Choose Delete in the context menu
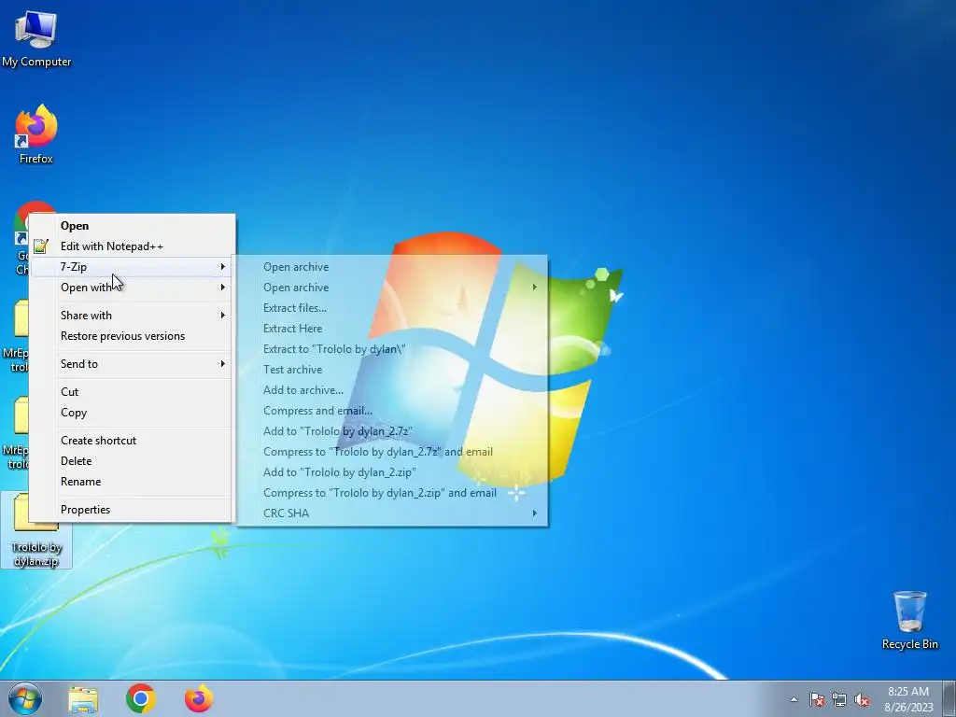 (132, 461)
